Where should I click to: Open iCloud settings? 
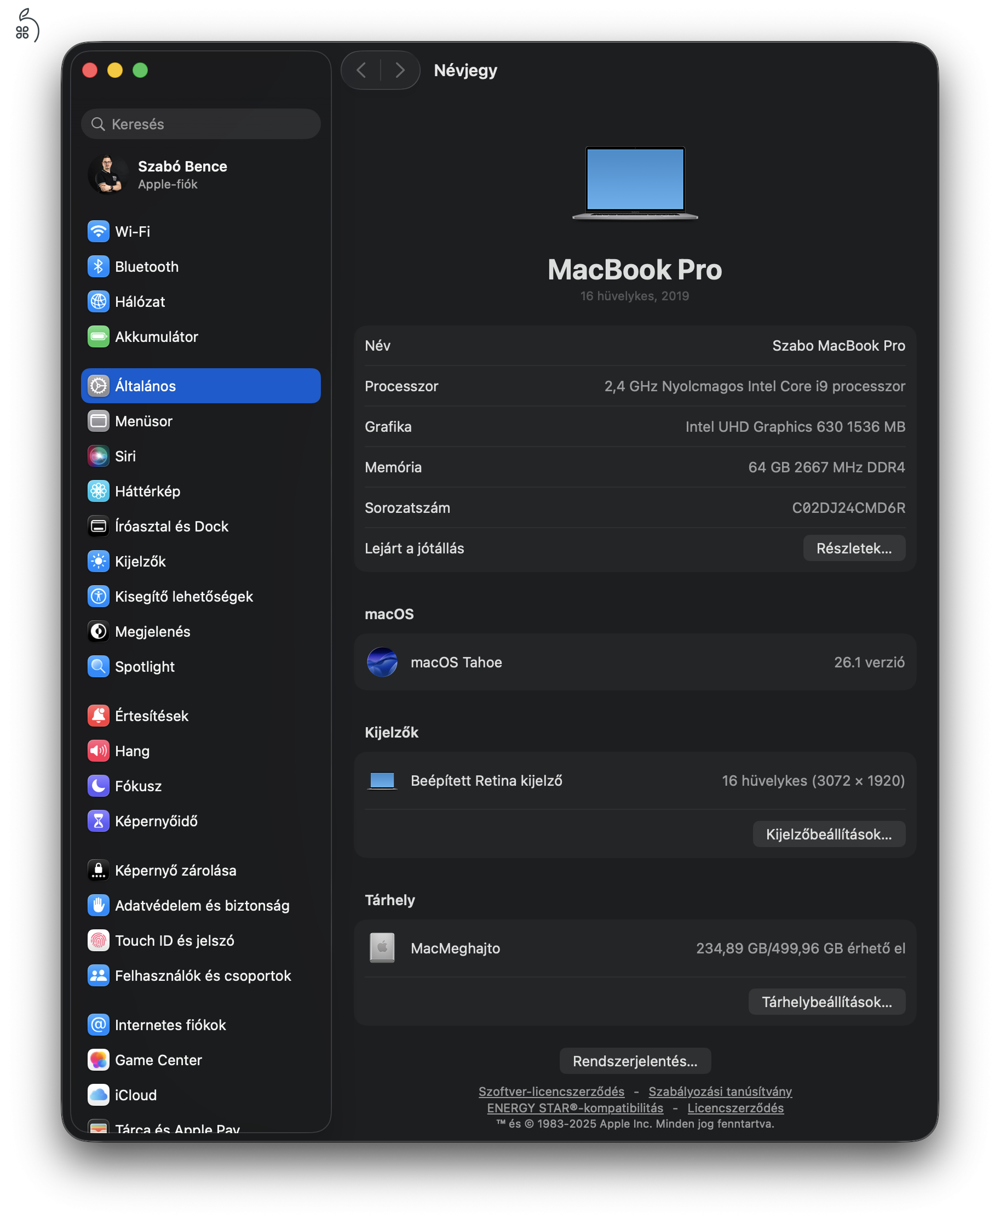(135, 1095)
